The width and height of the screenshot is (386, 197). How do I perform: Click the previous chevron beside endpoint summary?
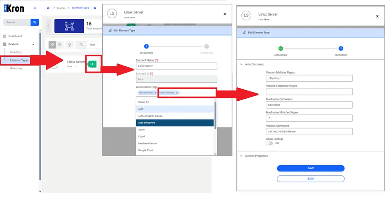pos(48,26)
